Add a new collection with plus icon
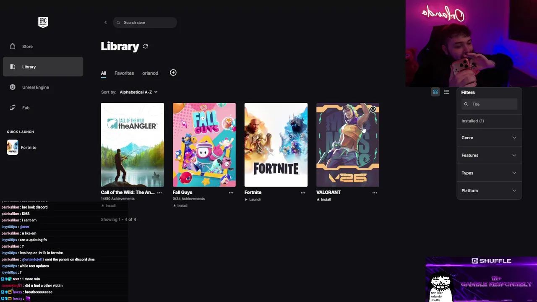Screen dimensions: 537x302 [x=173, y=73]
